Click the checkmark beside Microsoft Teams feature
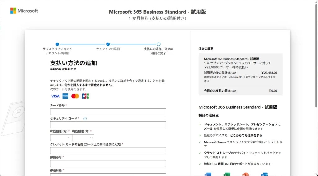Screen dimensions: 318x176 pyautogui.click(x=200, y=142)
